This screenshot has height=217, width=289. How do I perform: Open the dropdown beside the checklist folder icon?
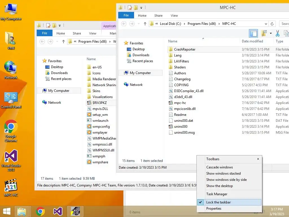click(271, 33)
